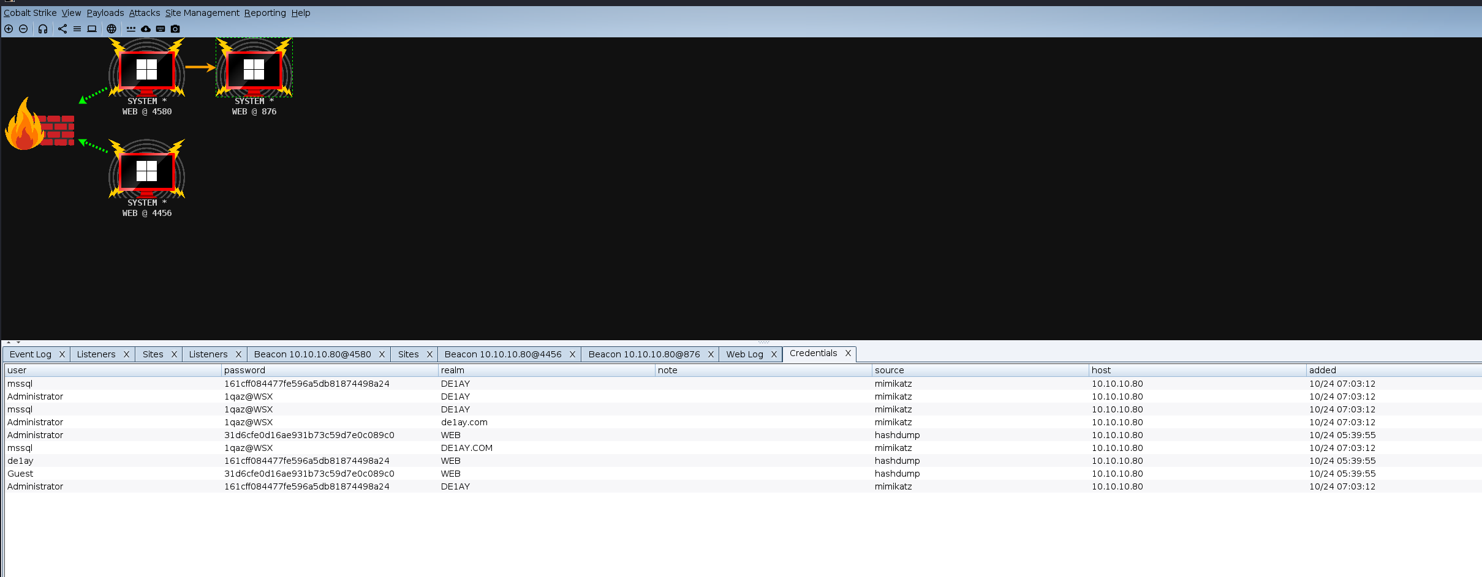Screen dimensions: 1482x577
Task: Close the Beacon 10.10.10.80@4456 tab
Action: pyautogui.click(x=572, y=354)
